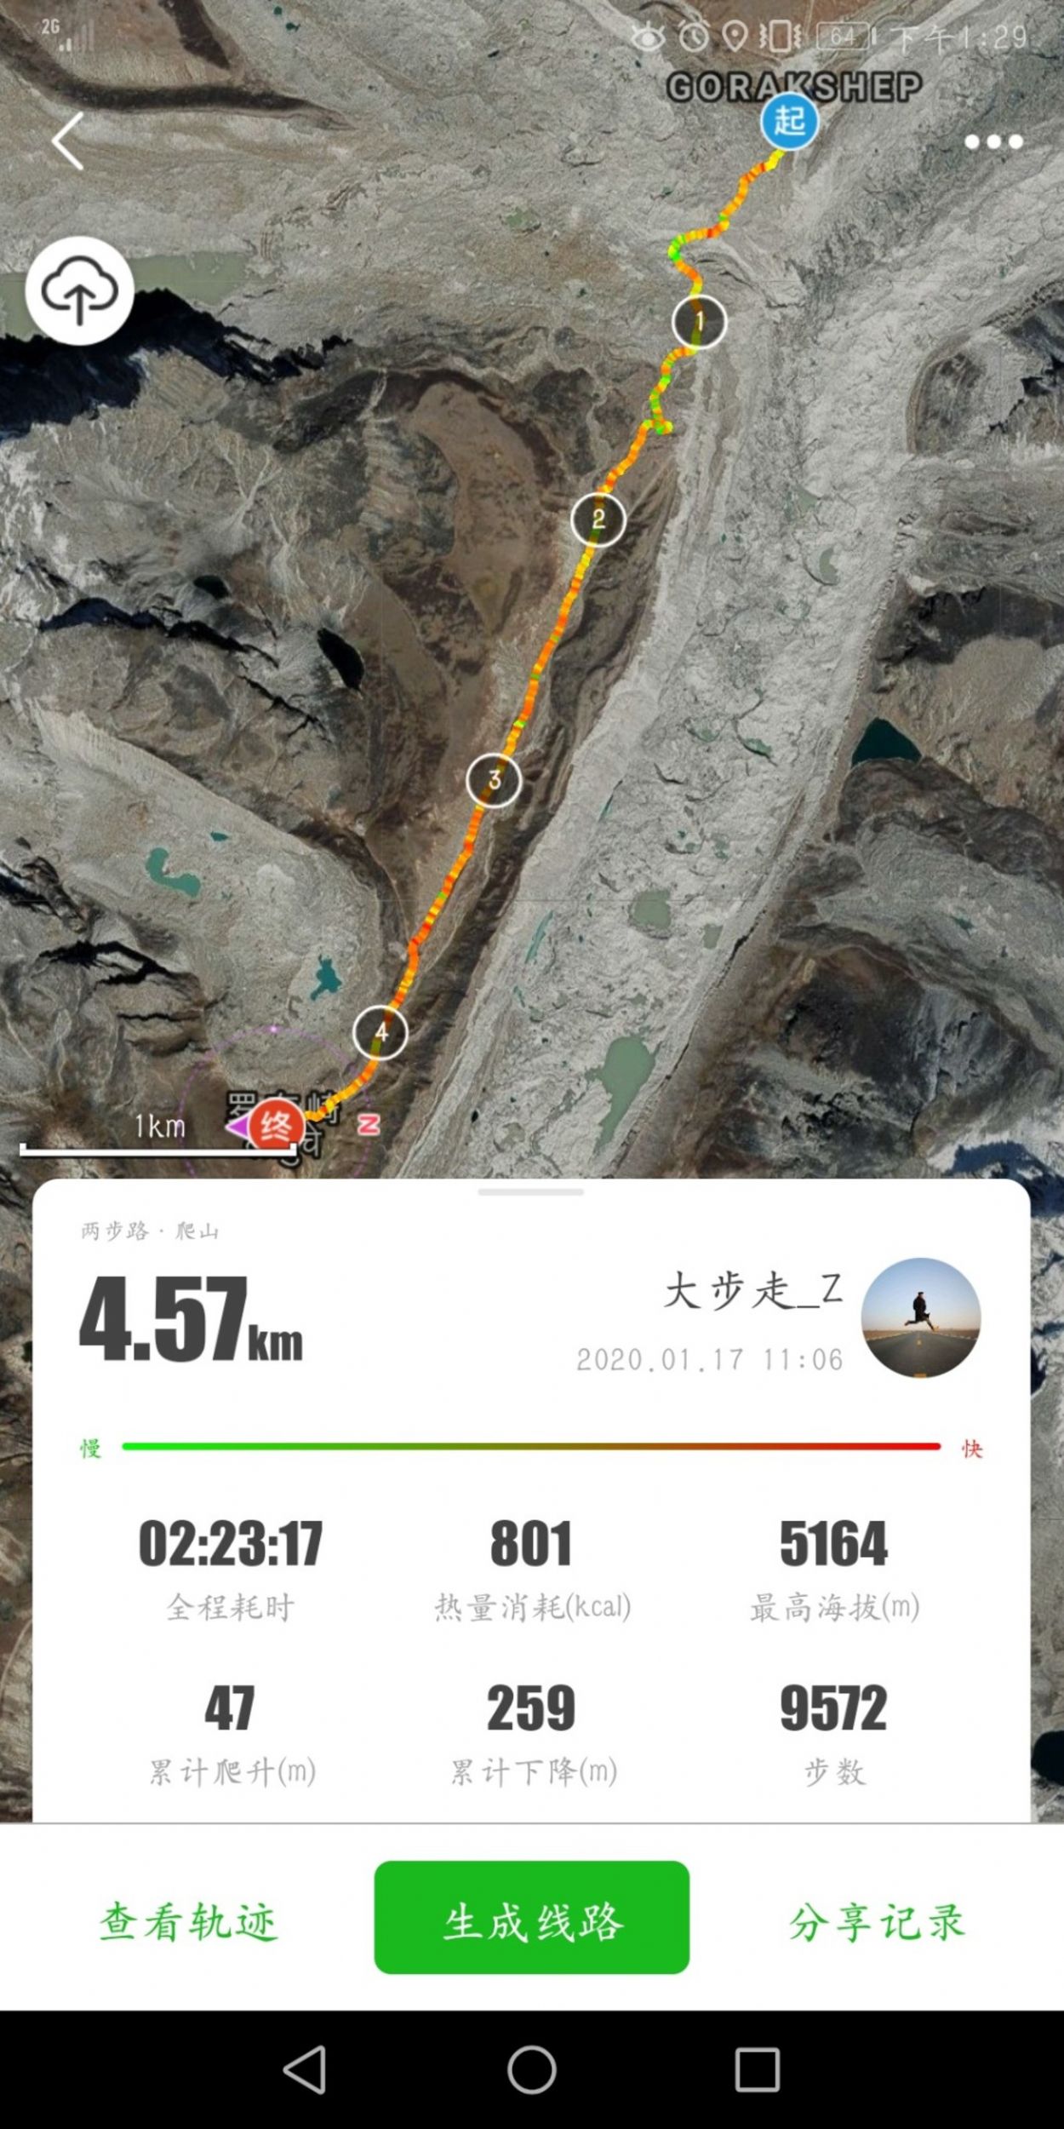Tap kilometer marker 1 on track

point(699,321)
